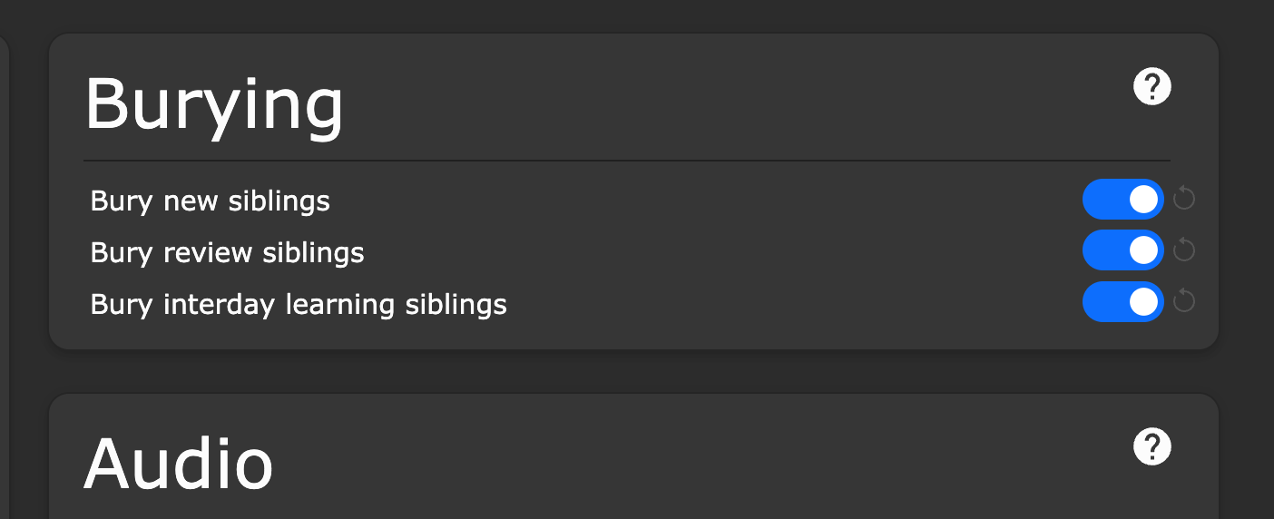Screen dimensions: 1274x519
Task: Reset Bury interday learning siblings to default
Action: coord(1184,300)
